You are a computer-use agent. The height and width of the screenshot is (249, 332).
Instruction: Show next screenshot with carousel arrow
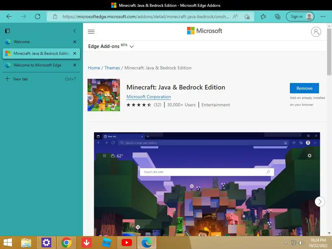coord(320,202)
